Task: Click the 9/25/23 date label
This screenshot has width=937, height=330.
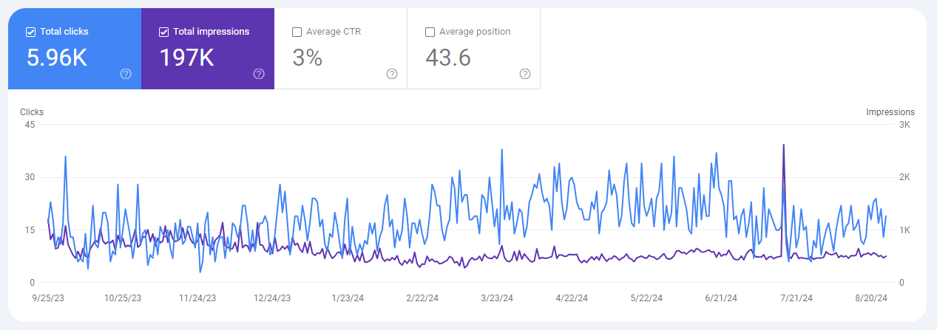Action: [x=47, y=298]
